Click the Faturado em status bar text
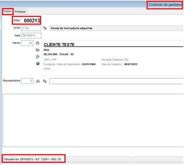The width and height of the screenshot is (184, 165). pos(32,159)
